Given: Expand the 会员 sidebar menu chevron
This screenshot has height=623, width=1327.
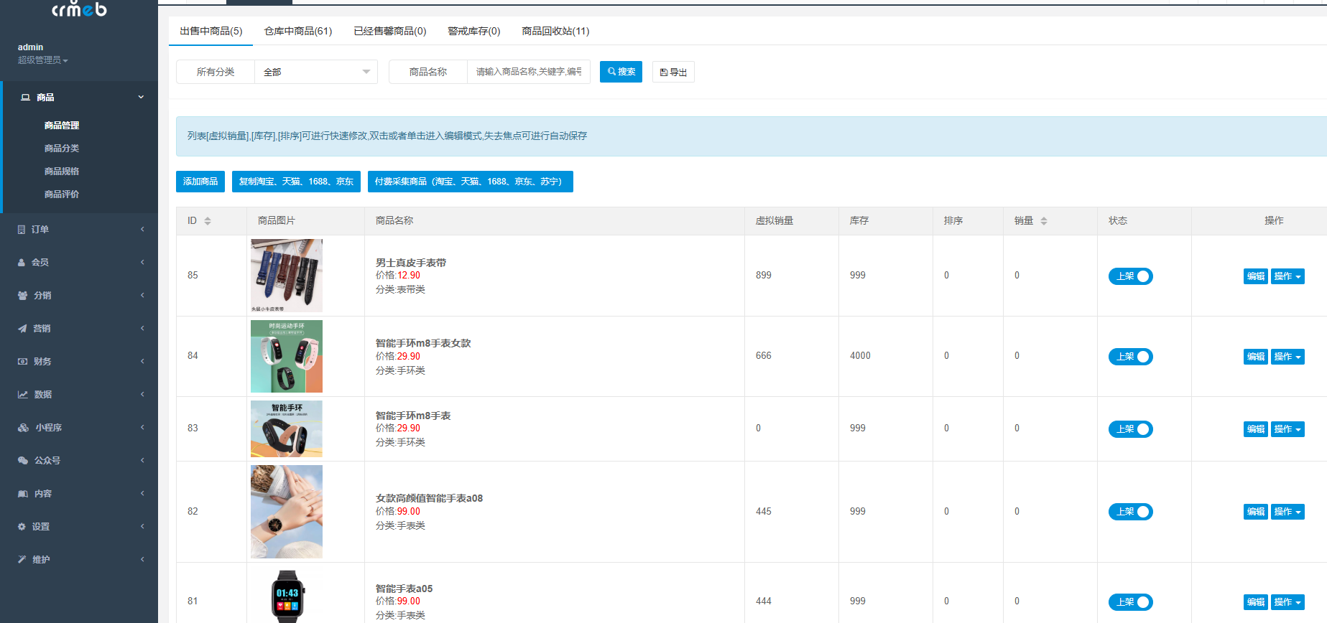Looking at the screenshot, I should (142, 262).
